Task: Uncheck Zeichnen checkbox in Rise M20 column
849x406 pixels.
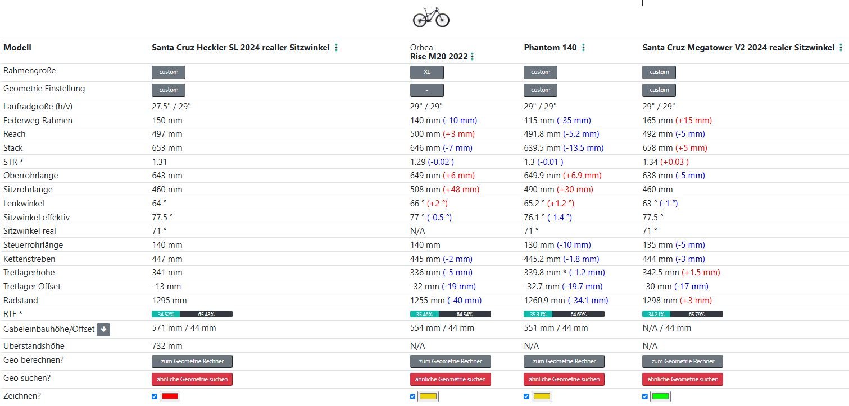Action: pyautogui.click(x=413, y=396)
